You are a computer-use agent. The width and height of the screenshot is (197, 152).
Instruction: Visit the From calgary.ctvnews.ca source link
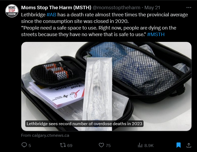(x=45, y=135)
